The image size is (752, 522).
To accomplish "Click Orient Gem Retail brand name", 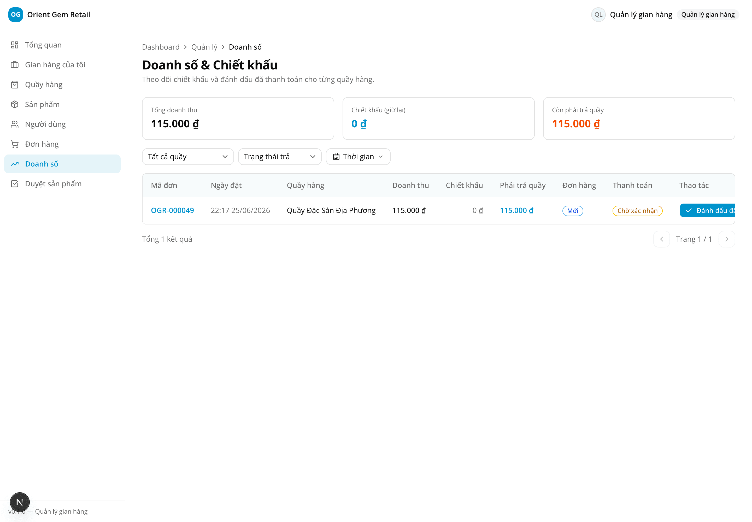I will point(58,15).
